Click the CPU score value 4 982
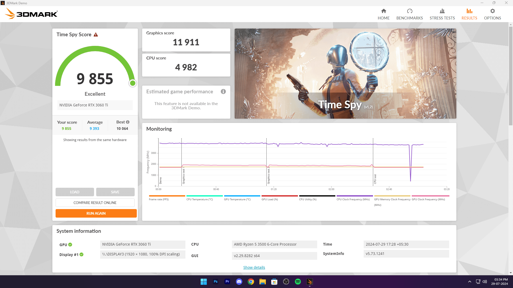The image size is (513, 288). click(x=186, y=67)
